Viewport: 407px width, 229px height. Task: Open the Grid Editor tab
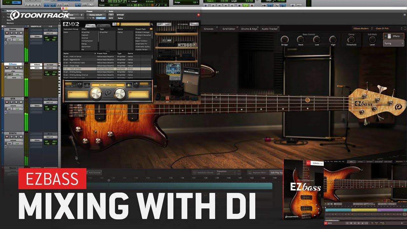click(229, 29)
